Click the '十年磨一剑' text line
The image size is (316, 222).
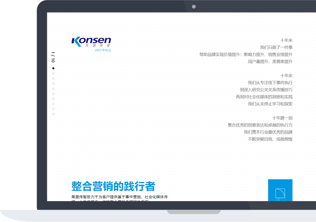pos(282,118)
